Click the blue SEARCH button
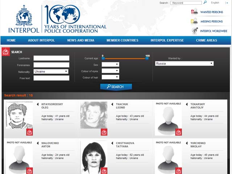 pyautogui.click(x=116, y=87)
